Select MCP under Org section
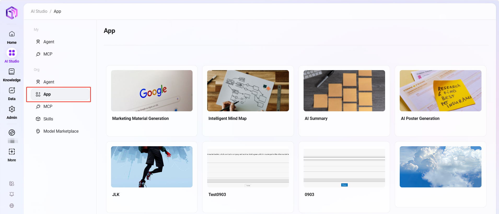499x214 pixels. (x=48, y=106)
